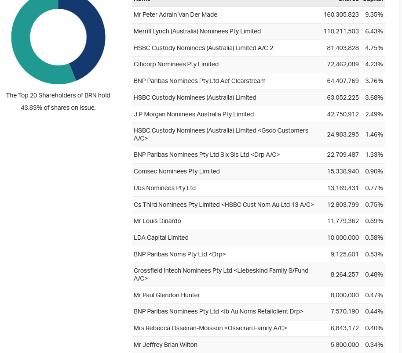The height and width of the screenshot is (353, 402).
Task: Click shares value 42,750,912
Action: pos(343,114)
